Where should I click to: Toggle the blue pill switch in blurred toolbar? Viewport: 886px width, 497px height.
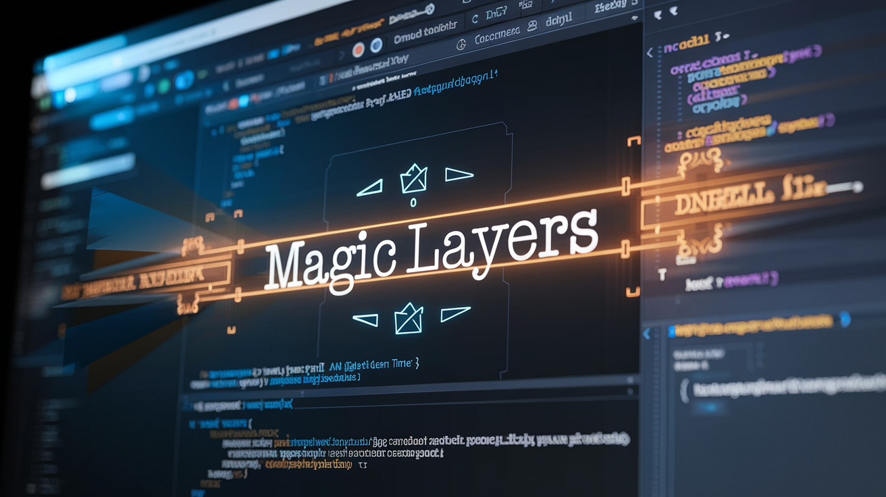point(184,80)
